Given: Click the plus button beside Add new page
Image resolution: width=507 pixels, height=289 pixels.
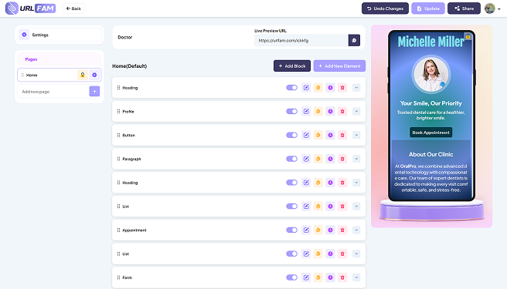Looking at the screenshot, I should (x=94, y=92).
